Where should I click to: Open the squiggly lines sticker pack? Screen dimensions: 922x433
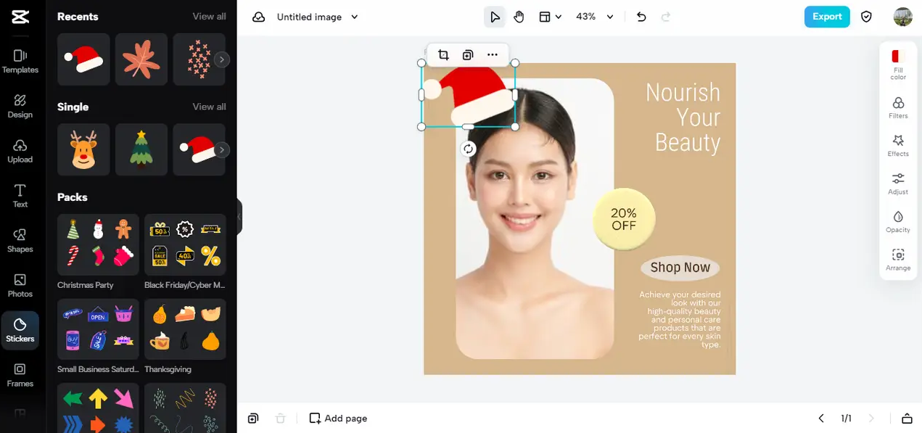185,408
